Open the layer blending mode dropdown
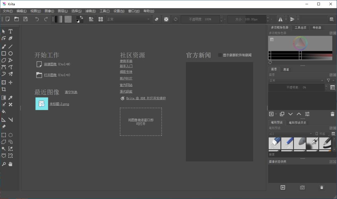 (x=296, y=81)
